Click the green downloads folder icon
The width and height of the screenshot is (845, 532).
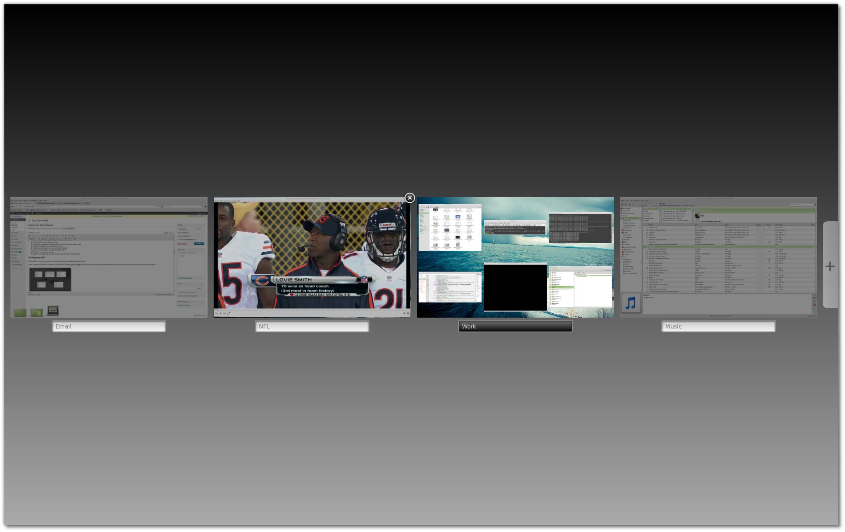(37, 312)
